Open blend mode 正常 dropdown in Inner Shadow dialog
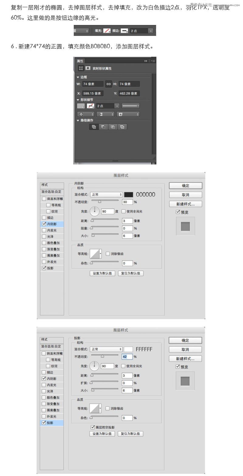 [106, 194]
